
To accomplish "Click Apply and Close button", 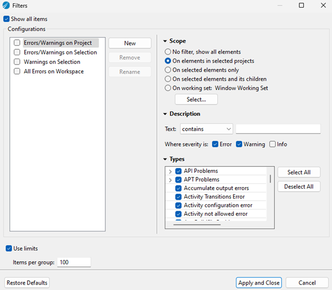I will tap(258, 283).
